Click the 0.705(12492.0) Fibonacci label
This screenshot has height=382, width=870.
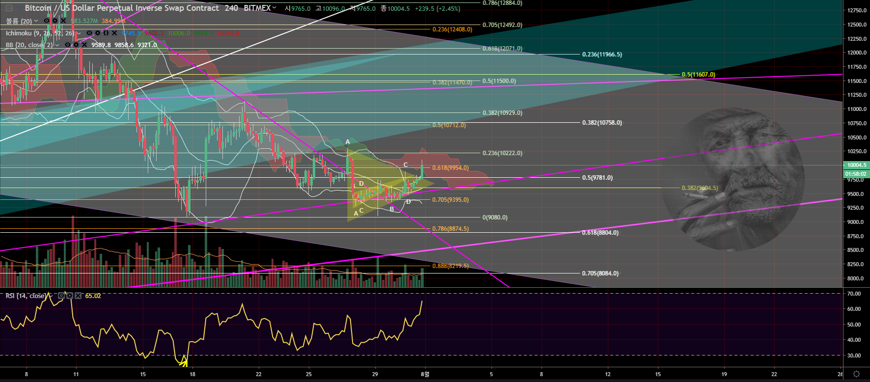pos(502,25)
